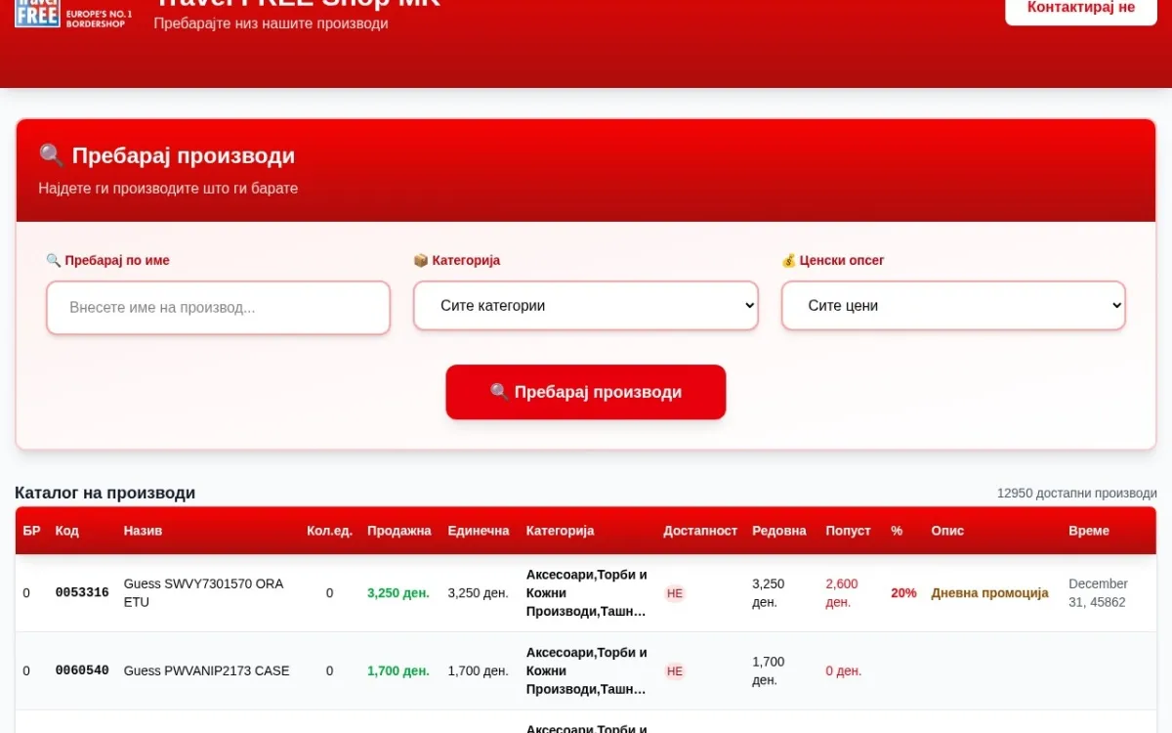The image size is (1172, 733).
Task: Click the Единечна column header
Action: point(479,531)
